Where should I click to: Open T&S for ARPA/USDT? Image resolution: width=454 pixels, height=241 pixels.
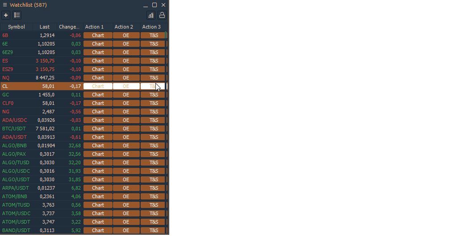153,188
